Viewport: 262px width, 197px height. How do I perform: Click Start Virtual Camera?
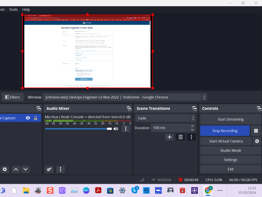point(226,141)
